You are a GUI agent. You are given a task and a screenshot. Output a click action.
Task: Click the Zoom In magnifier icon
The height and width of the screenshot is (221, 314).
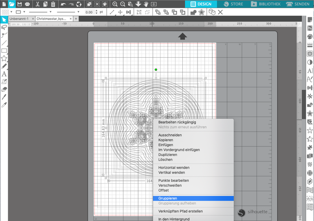point(115,4)
